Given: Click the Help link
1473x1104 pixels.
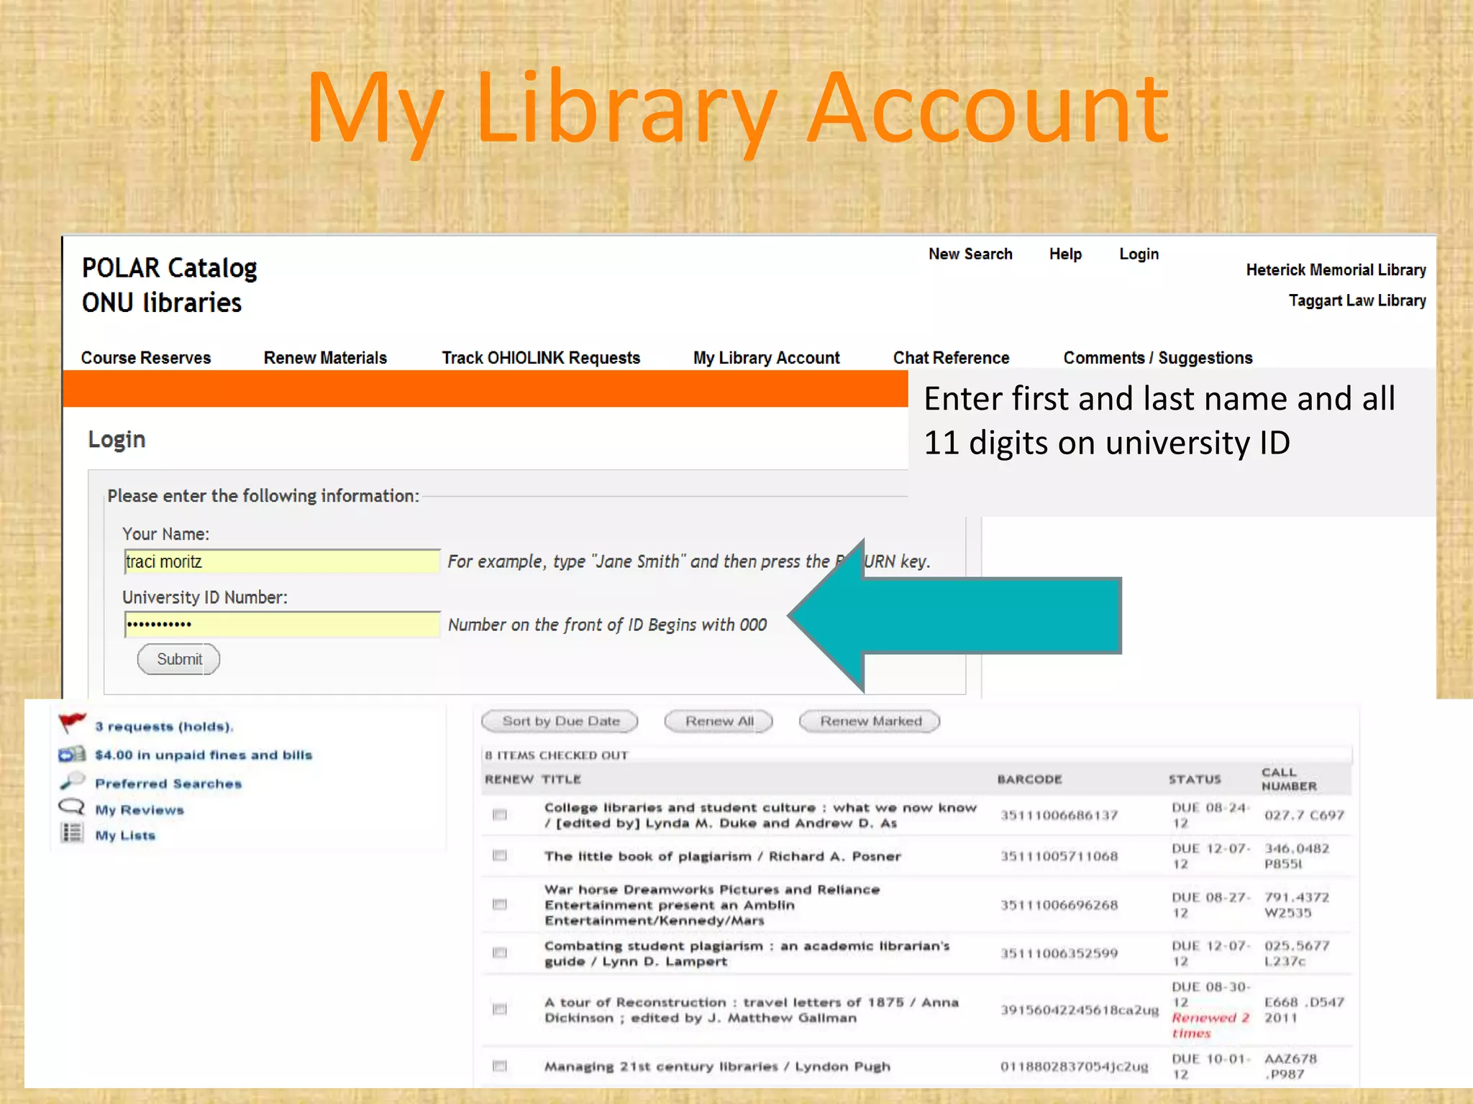Looking at the screenshot, I should click(x=1065, y=254).
